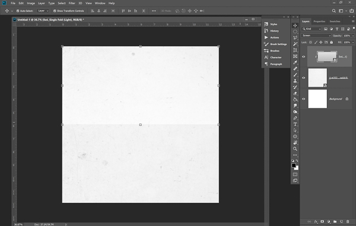The height and width of the screenshot is (226, 356).
Task: Switch to the Swatches tab
Action: [335, 21]
